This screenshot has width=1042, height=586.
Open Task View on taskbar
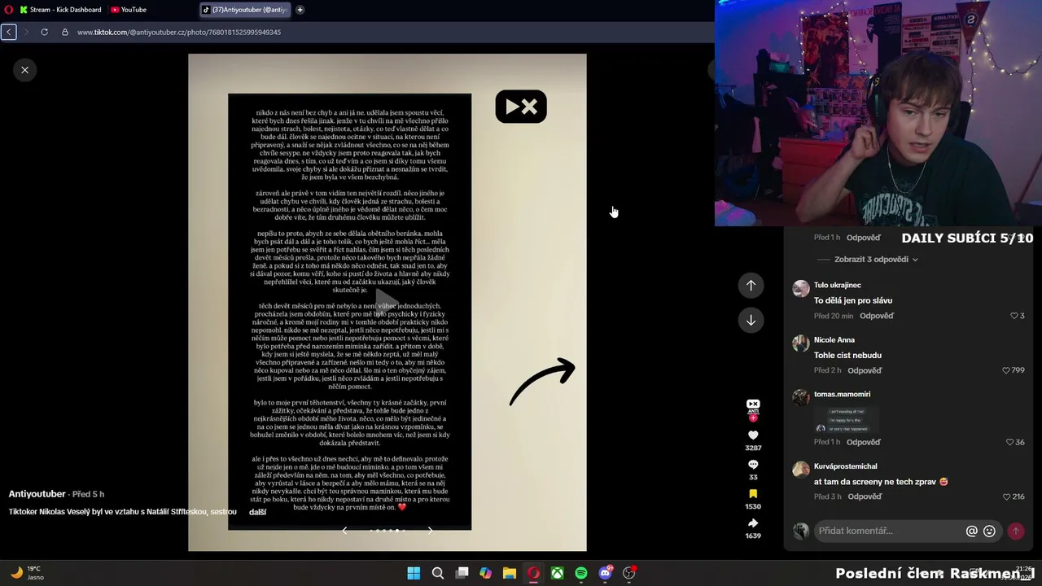point(462,573)
